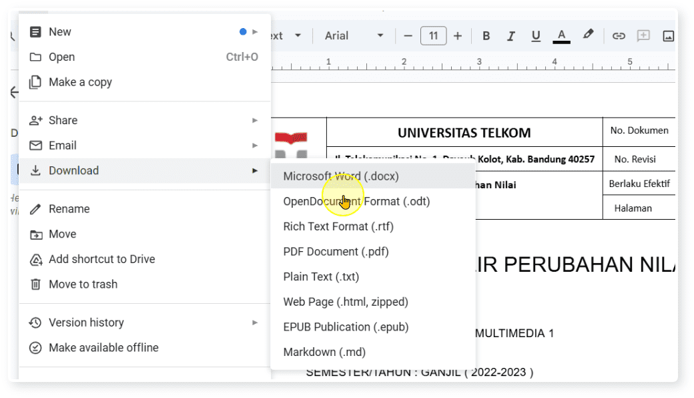Image resolution: width=694 pixels, height=398 pixels.
Task: Click the arrow beside Share
Action: [255, 120]
